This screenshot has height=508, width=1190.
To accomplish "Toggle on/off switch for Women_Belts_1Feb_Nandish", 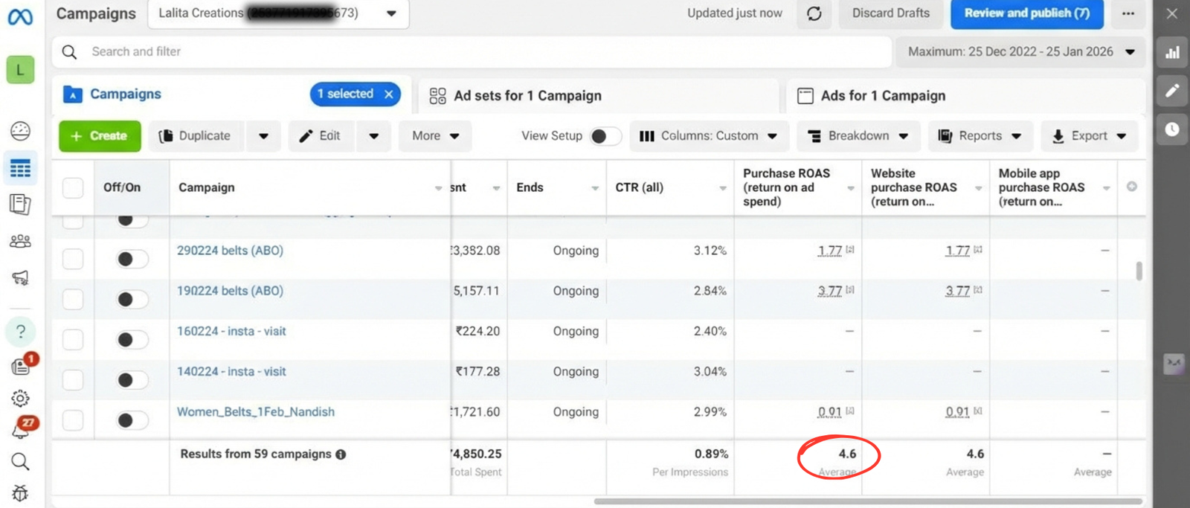I will click(x=132, y=420).
